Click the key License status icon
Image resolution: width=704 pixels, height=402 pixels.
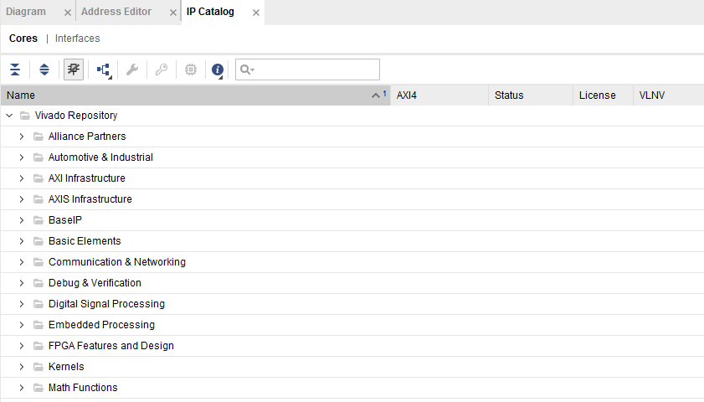pos(162,70)
